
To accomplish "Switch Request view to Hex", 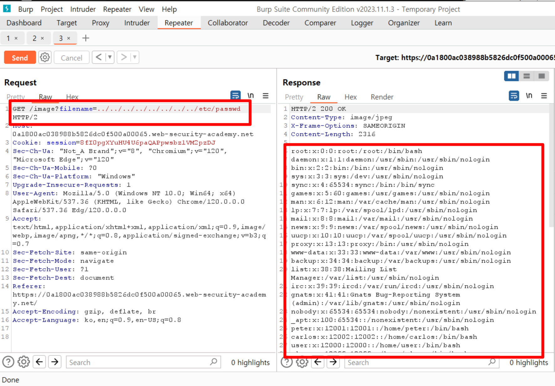I will coord(72,97).
